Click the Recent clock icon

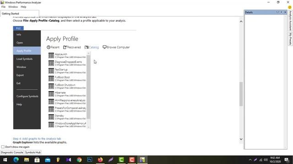tap(49, 47)
